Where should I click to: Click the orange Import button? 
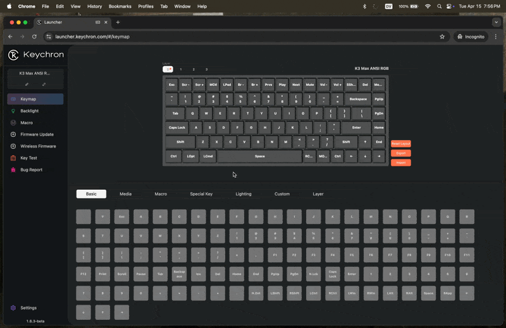[x=400, y=163]
